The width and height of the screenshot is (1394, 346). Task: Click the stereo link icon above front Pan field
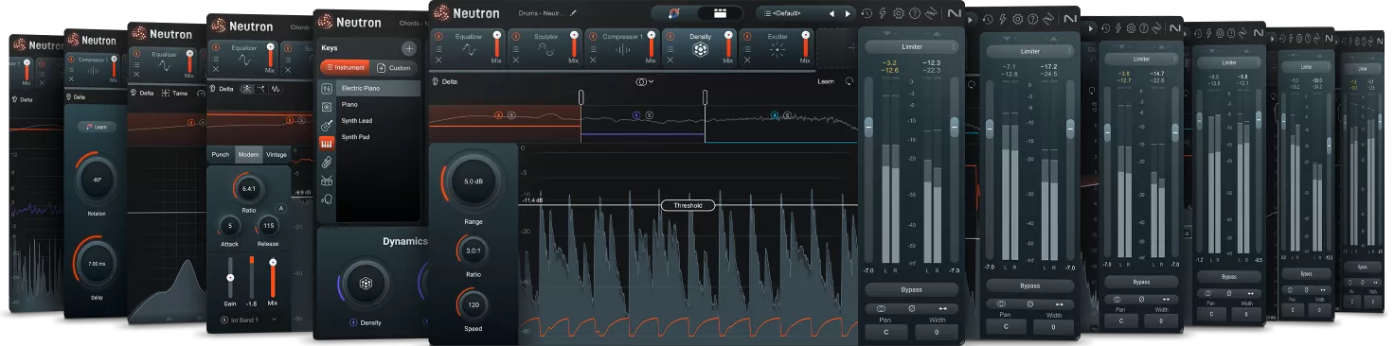tap(881, 308)
